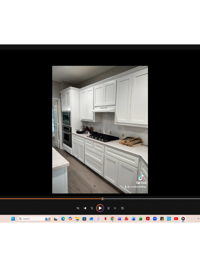Open File Explorer from the taskbar
Screen dimensions: 200x267
pos(77,219)
